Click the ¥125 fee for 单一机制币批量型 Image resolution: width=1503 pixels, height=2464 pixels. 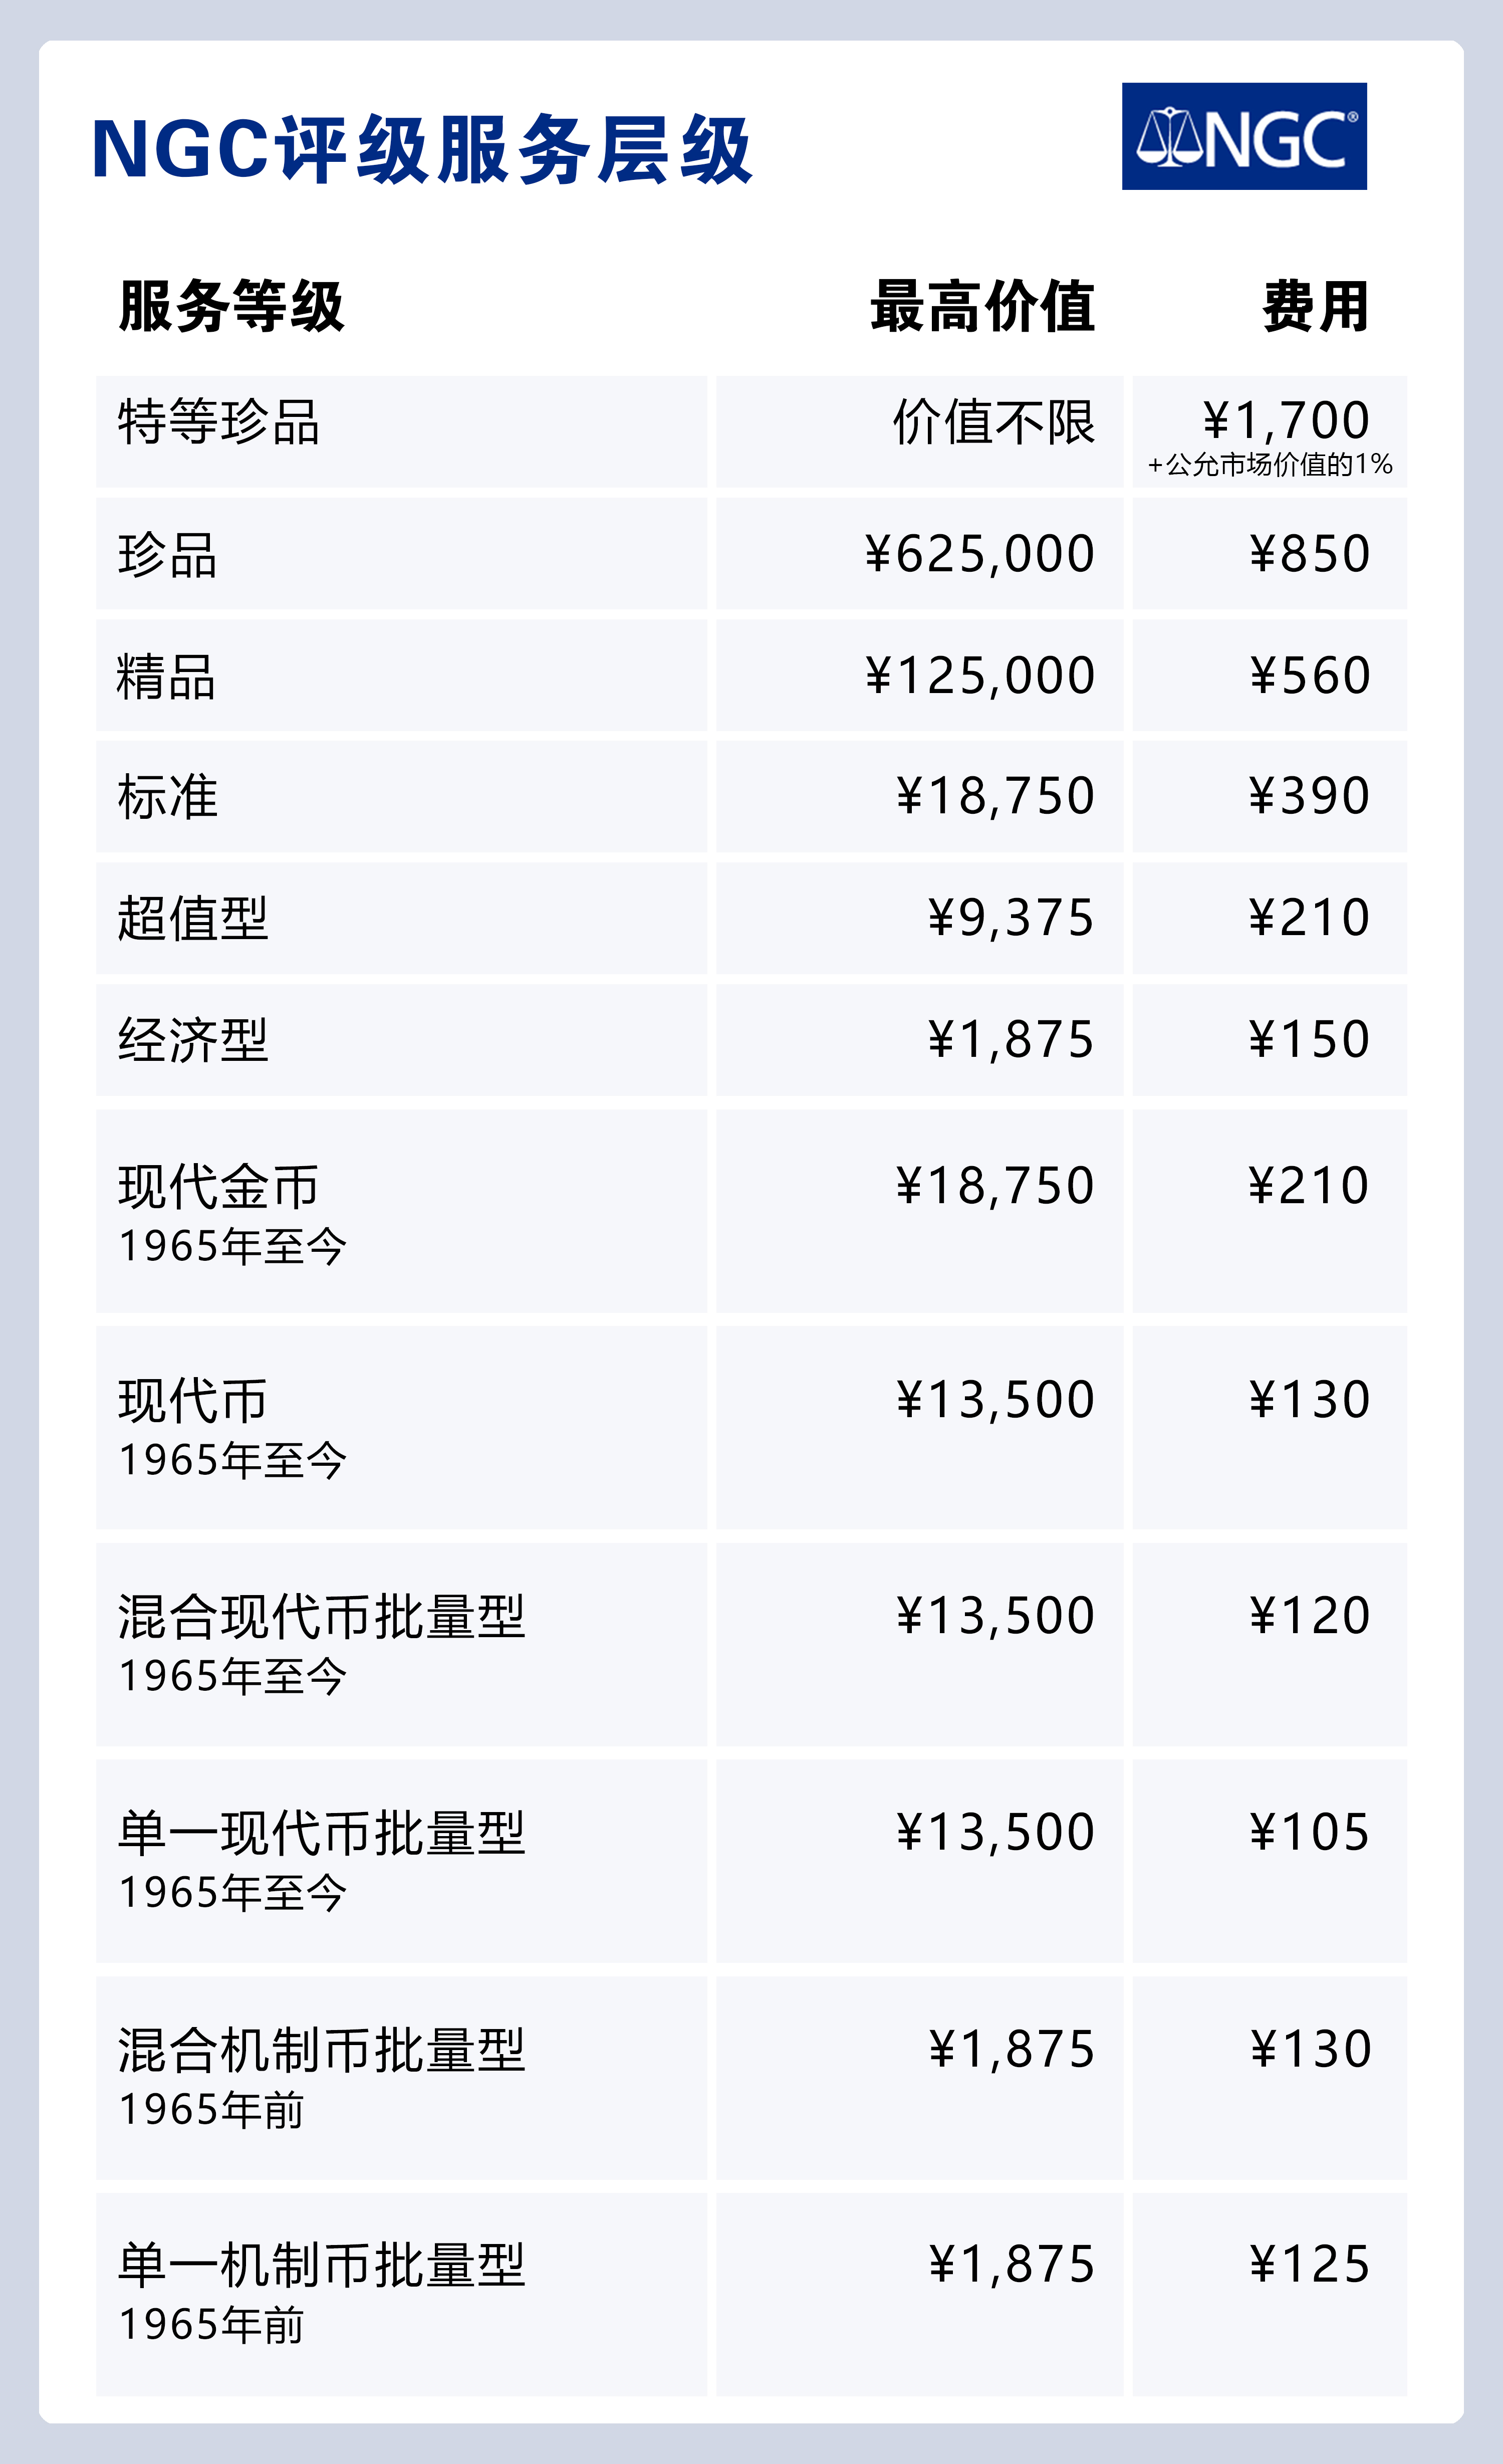tap(1309, 2265)
